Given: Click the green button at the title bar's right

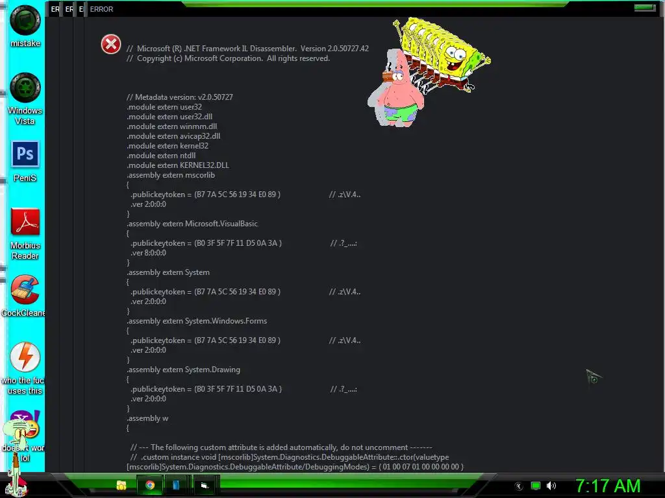Looking at the screenshot, I should coord(645,8).
